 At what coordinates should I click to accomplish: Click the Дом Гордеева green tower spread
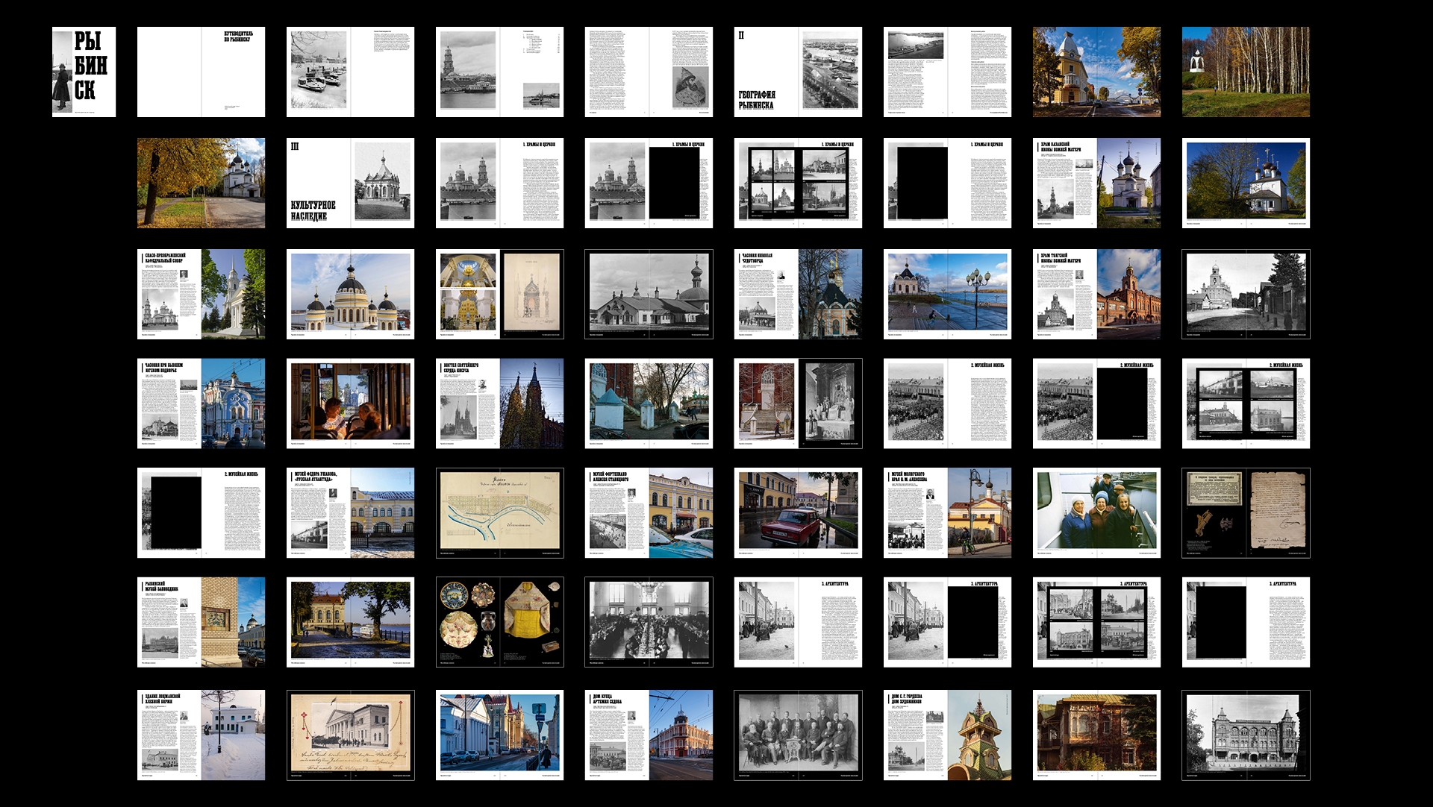pyautogui.click(x=947, y=735)
